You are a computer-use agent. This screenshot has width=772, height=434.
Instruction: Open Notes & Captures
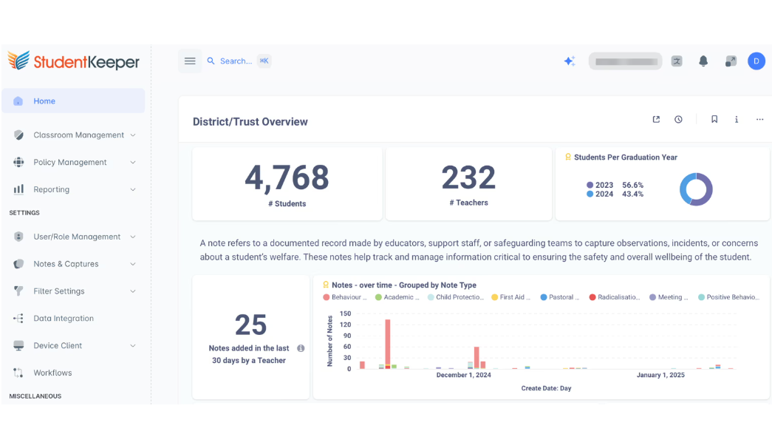click(73, 263)
